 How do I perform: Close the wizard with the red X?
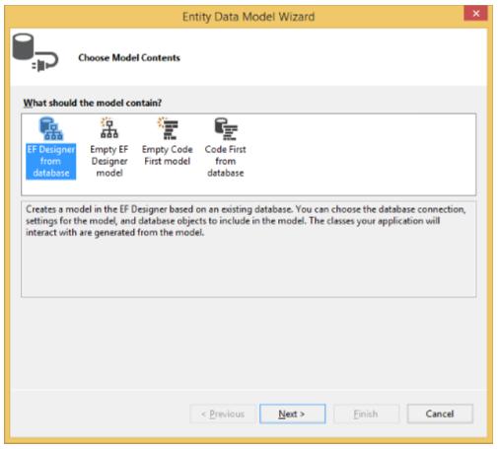pos(475,14)
